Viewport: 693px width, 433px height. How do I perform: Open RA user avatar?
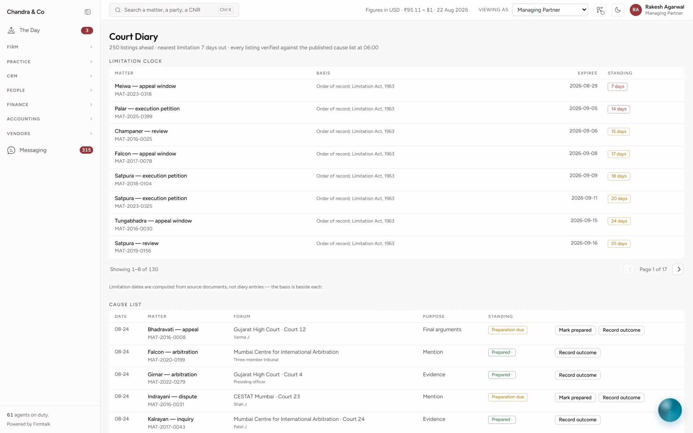tap(636, 10)
